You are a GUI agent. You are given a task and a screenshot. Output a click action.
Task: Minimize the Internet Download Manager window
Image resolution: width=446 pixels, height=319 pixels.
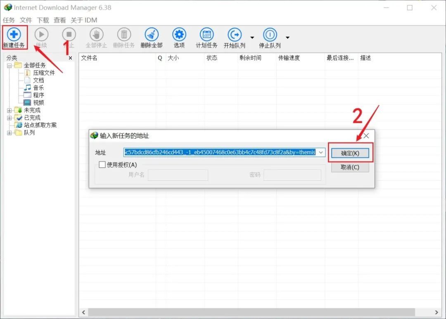point(386,8)
